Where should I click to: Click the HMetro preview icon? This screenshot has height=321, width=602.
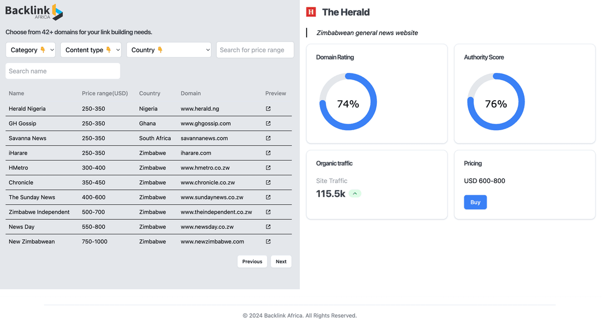[268, 168]
